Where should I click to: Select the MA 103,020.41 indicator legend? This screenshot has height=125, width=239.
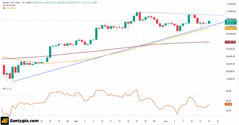click(10, 8)
